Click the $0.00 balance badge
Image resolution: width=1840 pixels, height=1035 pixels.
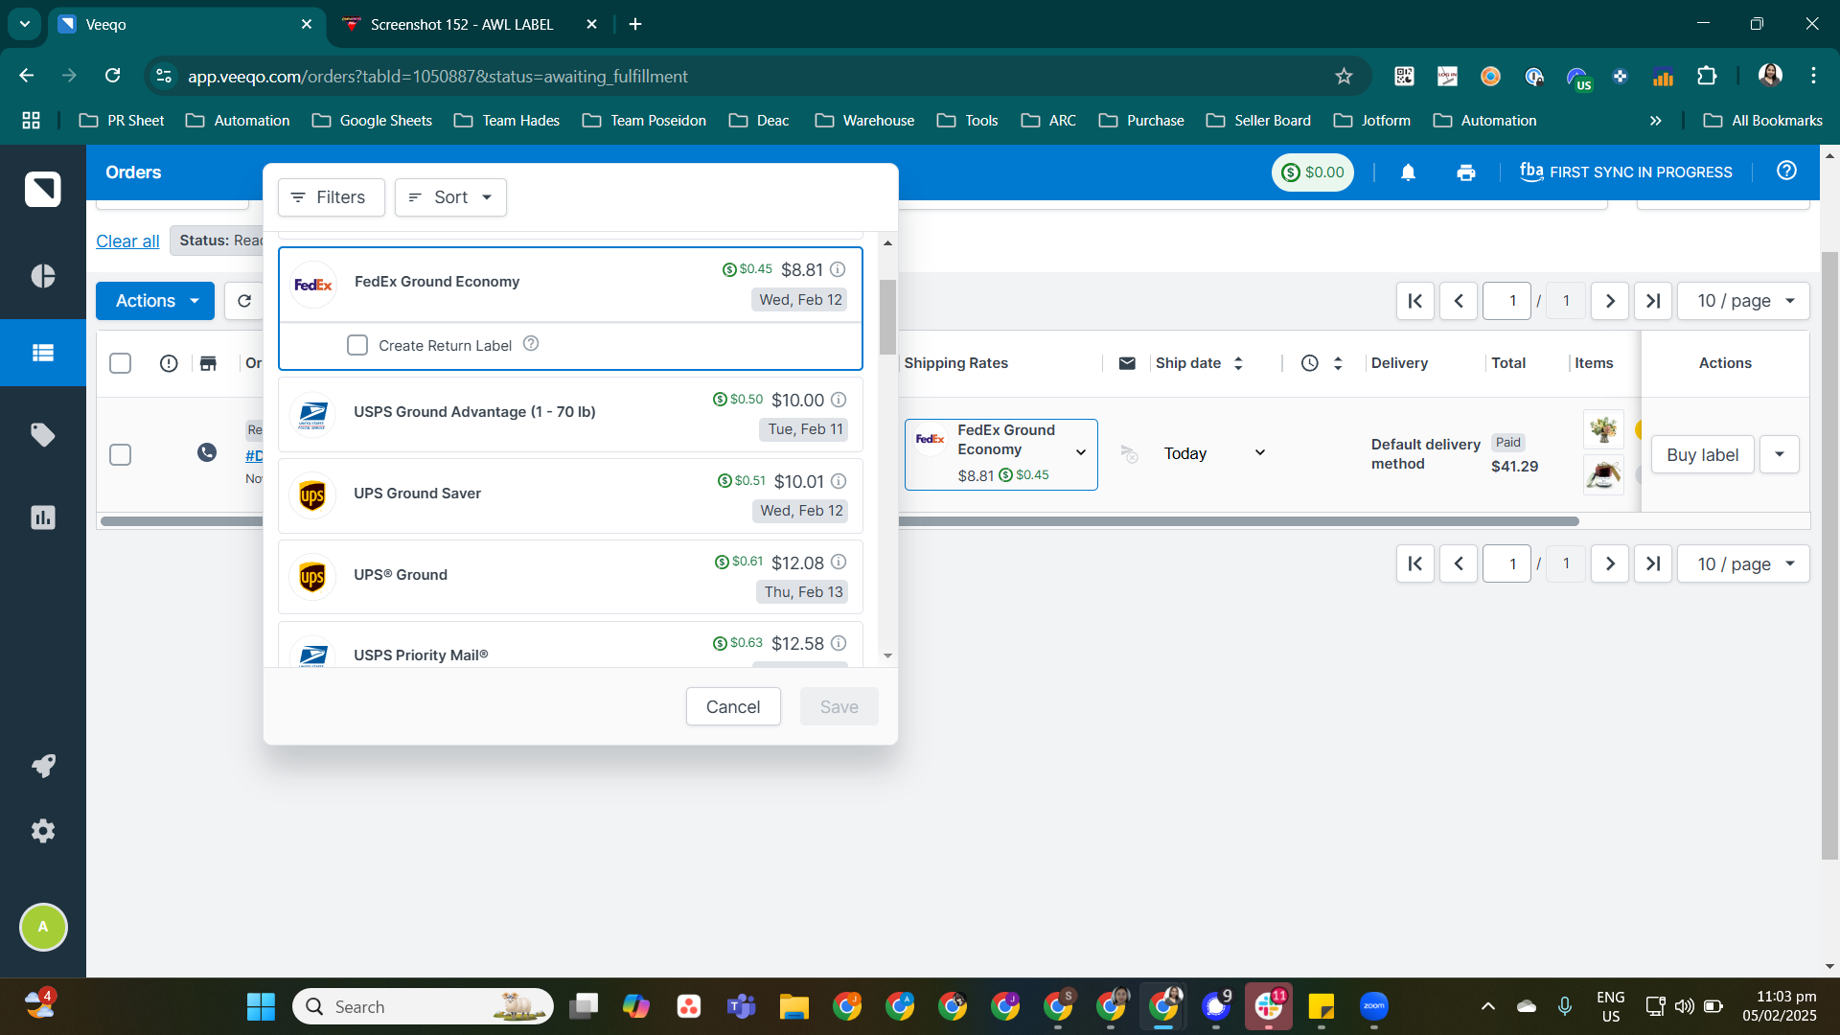tap(1313, 172)
